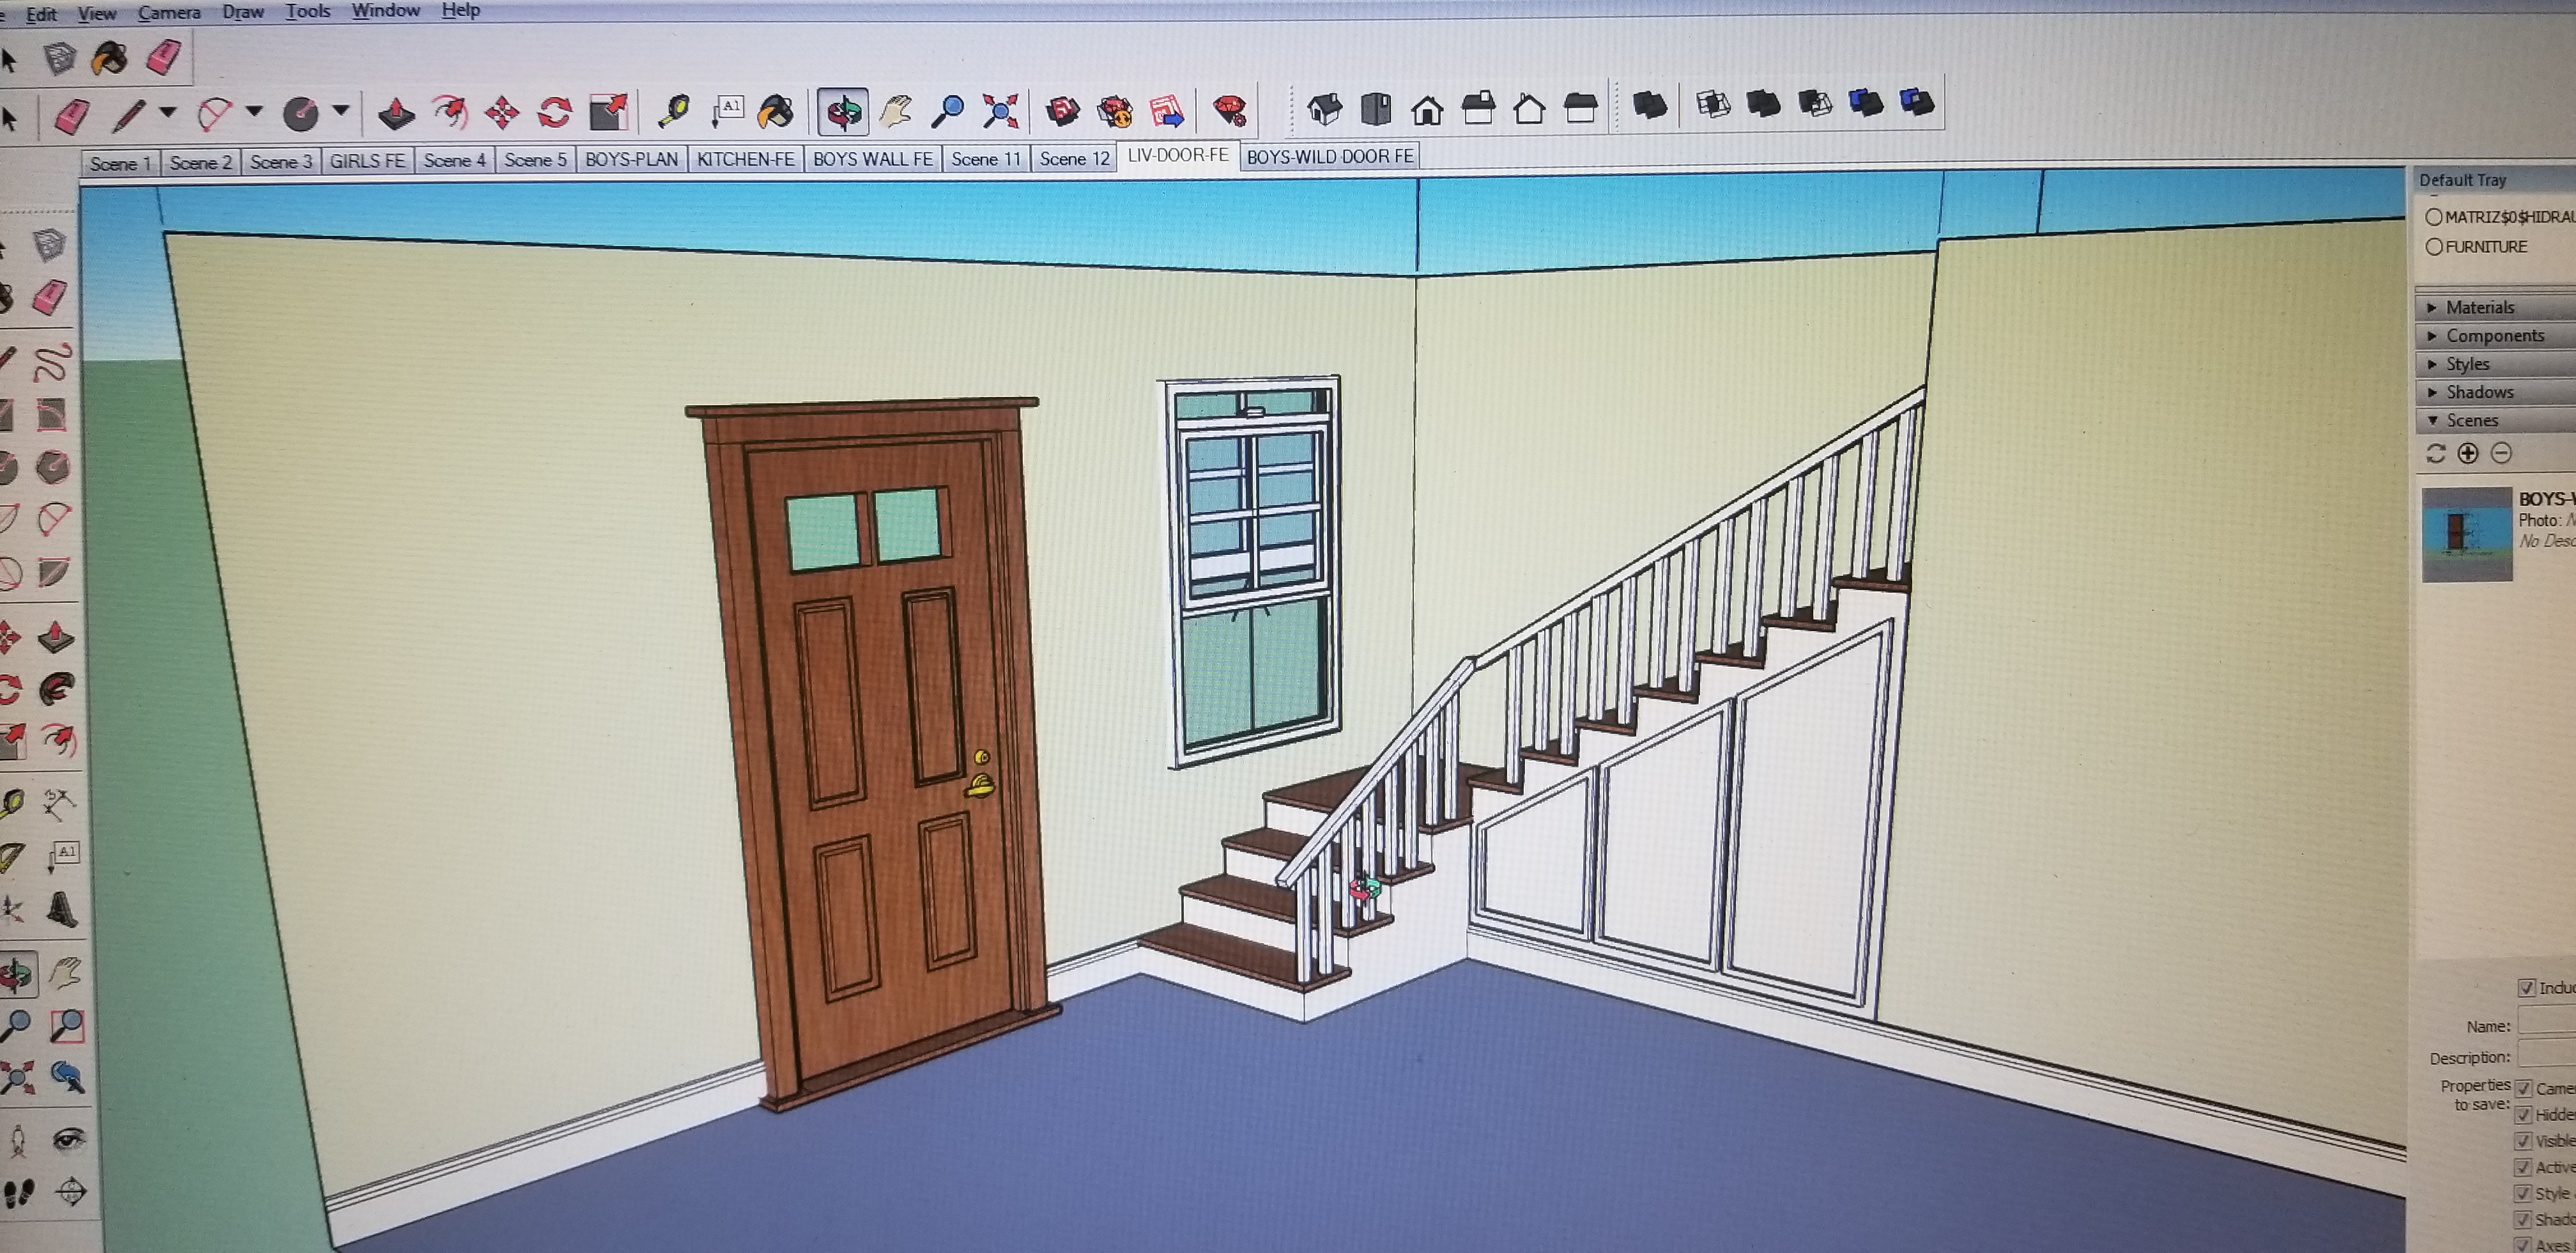The height and width of the screenshot is (1253, 2576).
Task: Toggle Style and Fog checkbox
Action: coord(2523,1193)
